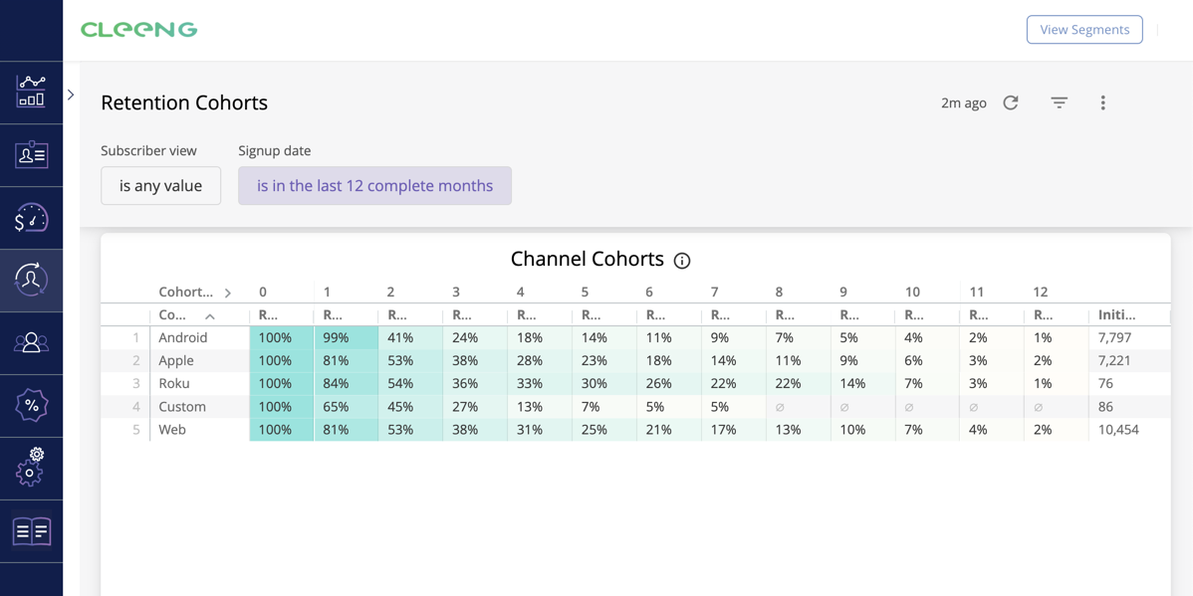Open the revenue speedometer sidebar icon
Screen dimensions: 1193x596
31,218
